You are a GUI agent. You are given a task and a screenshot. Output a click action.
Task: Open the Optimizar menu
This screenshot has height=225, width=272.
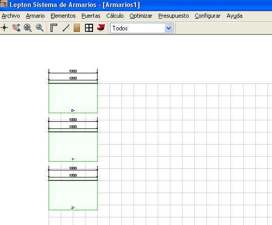(x=141, y=16)
